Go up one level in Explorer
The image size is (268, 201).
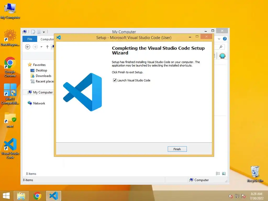pos(47,47)
